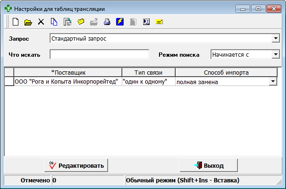
Task: Click the paste documents toolbar icon
Action: coord(67,22)
